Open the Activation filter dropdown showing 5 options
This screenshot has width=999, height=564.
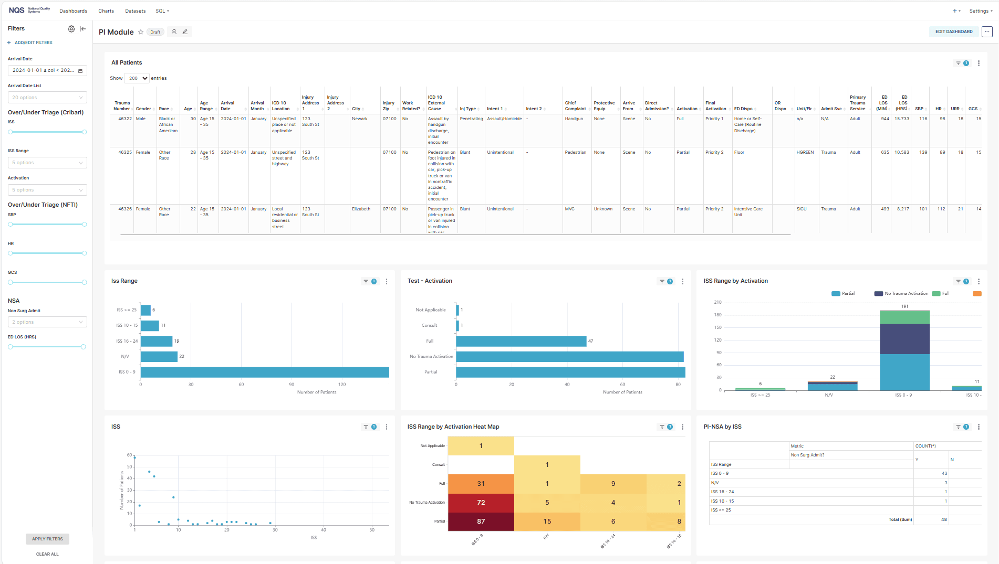click(47, 189)
